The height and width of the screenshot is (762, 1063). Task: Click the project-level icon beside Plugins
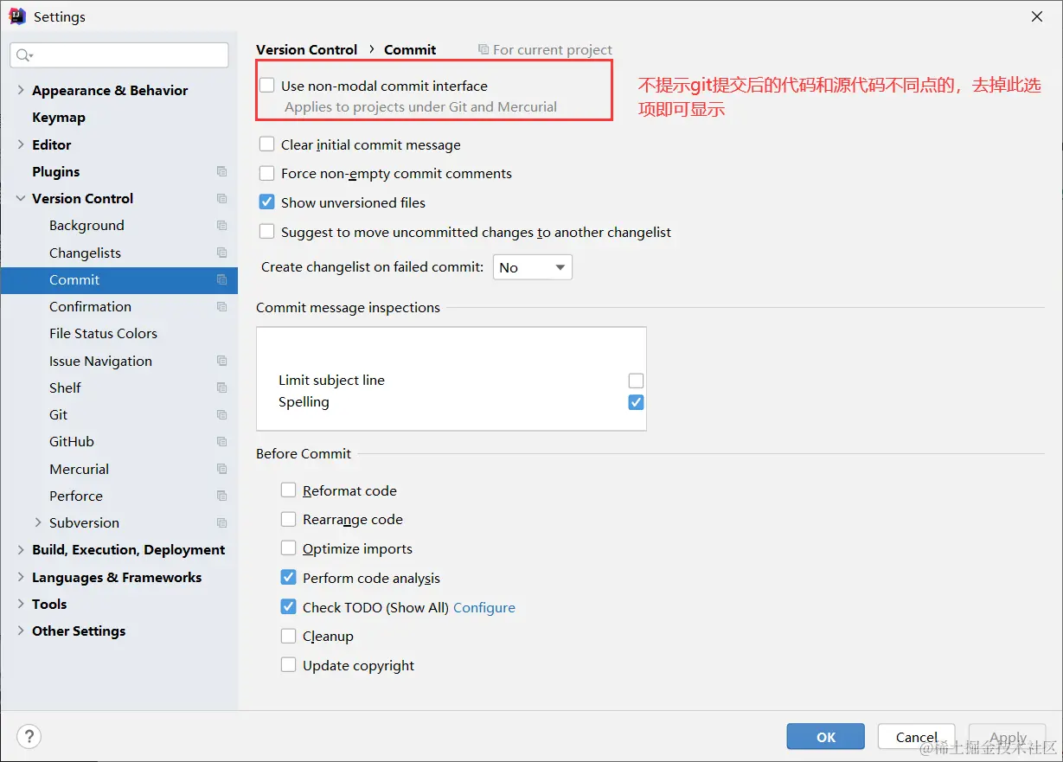(221, 171)
